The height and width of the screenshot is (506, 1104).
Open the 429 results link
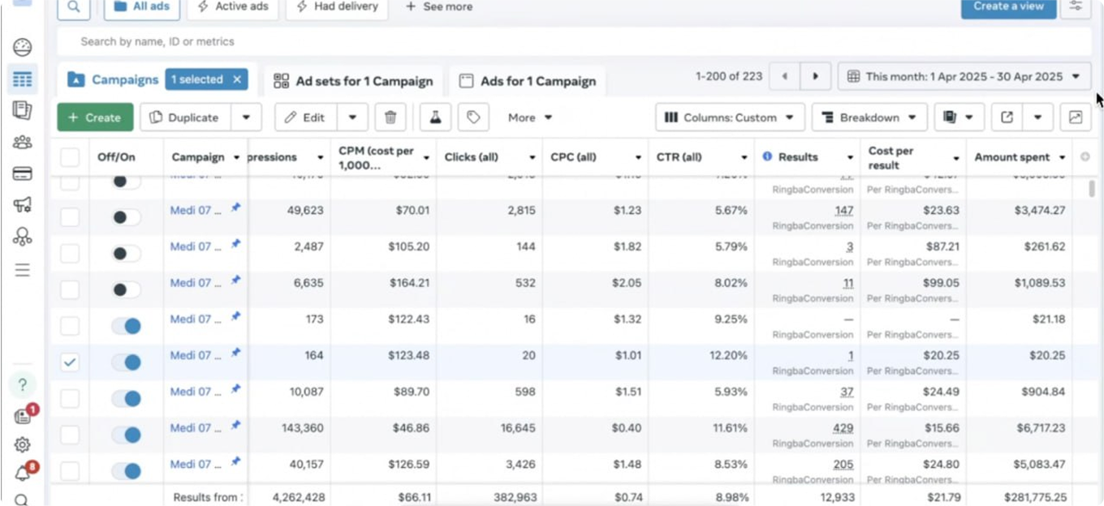pos(843,428)
